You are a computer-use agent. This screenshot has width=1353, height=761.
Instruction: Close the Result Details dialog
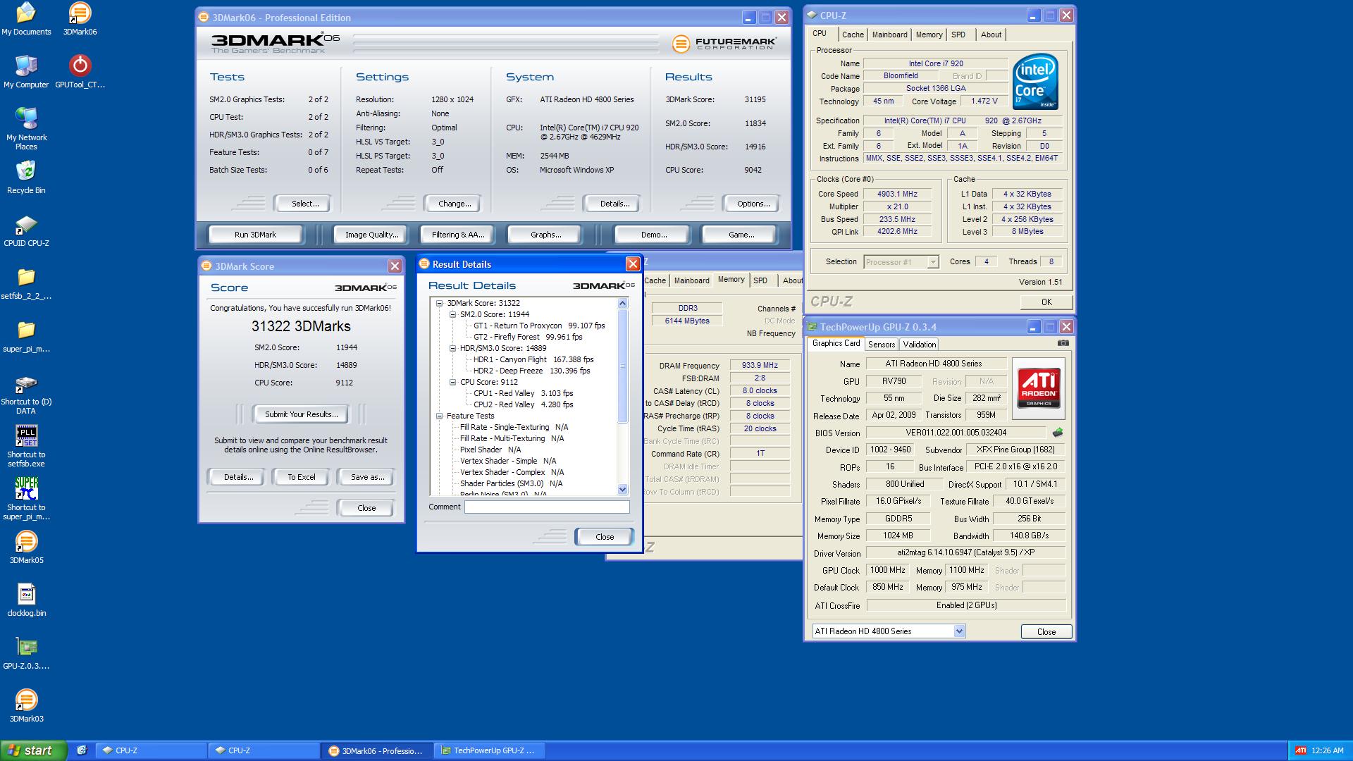point(633,264)
